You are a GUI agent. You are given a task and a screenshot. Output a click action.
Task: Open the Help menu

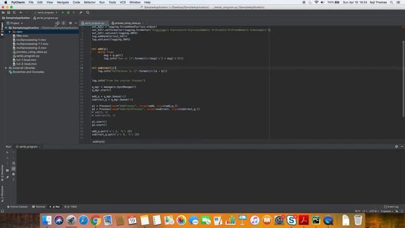click(x=147, y=3)
